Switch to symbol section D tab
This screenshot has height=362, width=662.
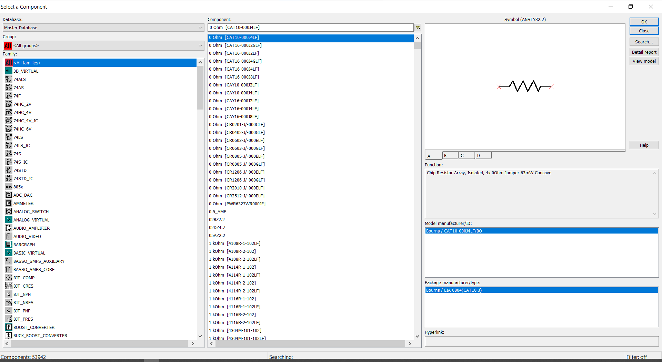483,155
